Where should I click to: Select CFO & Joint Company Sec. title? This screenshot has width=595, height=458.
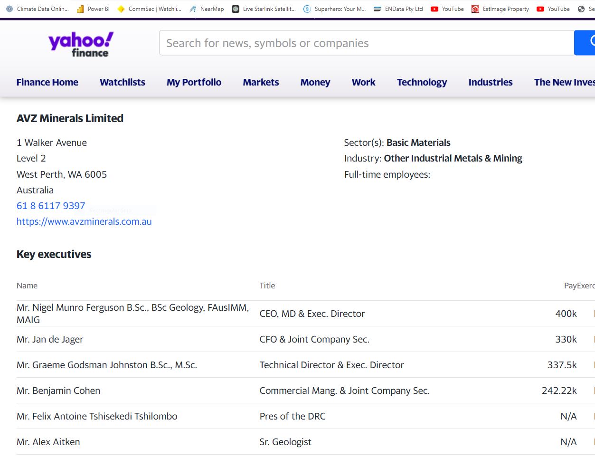click(x=314, y=339)
